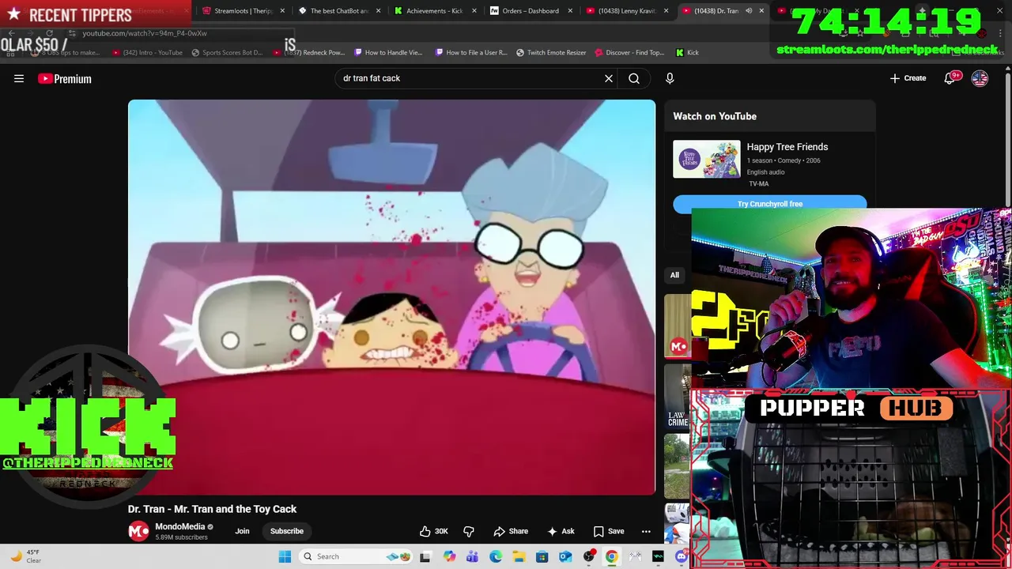1012x569 pixels.
Task: Clear the search text with the X
Action: pos(609,78)
